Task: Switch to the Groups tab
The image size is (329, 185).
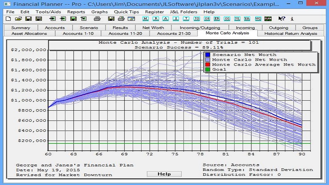Action: point(310,28)
